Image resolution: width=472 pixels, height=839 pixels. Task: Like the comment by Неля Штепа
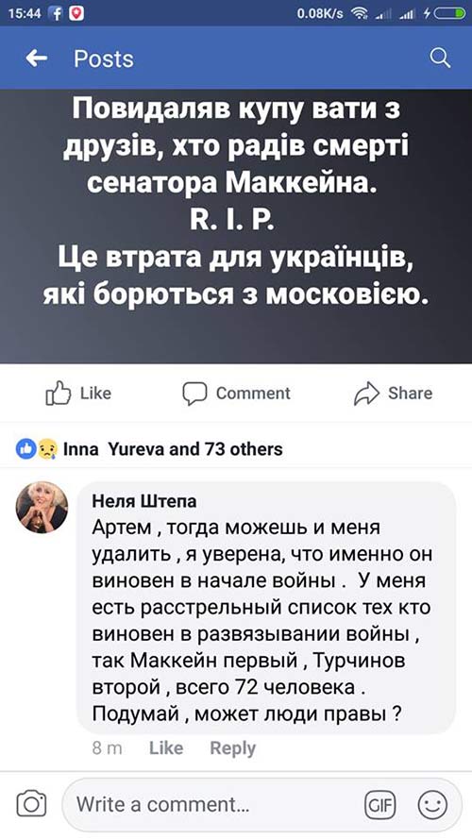(166, 747)
